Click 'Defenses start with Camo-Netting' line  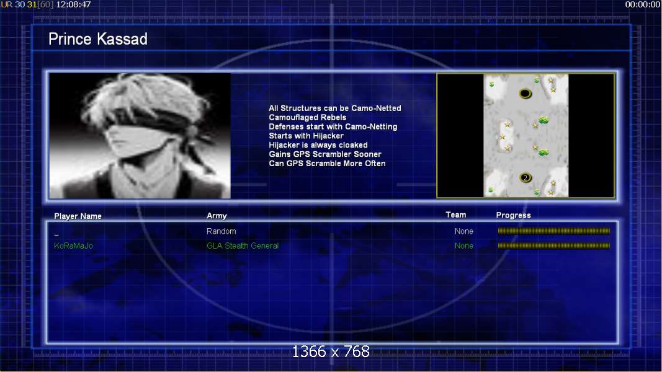click(x=333, y=126)
